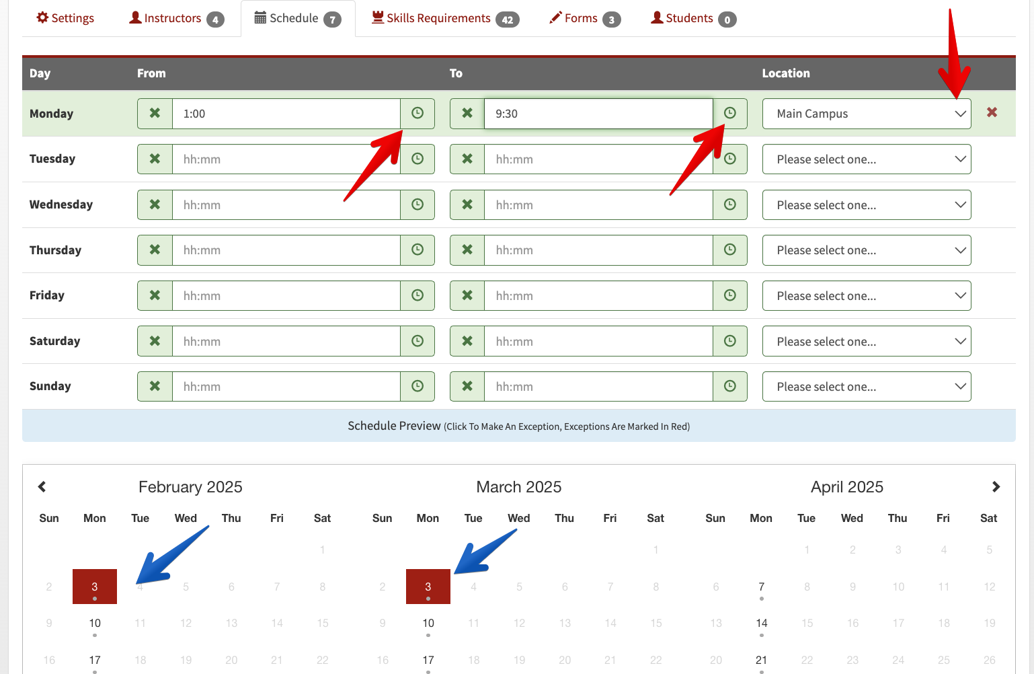Open the Wednesday location dropdown

(x=867, y=204)
